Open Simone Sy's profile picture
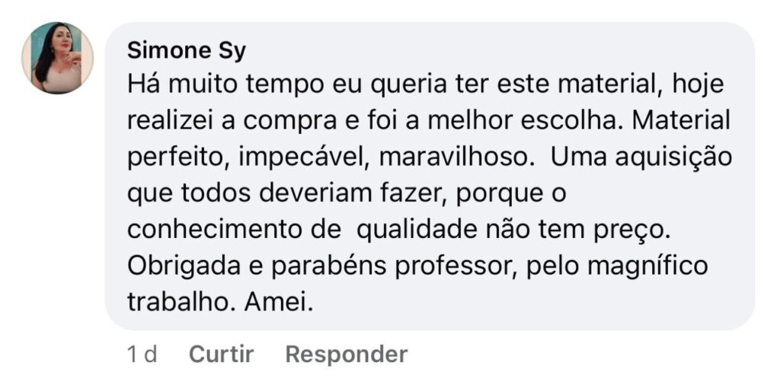Screen dimensions: 780x381 click(x=57, y=58)
